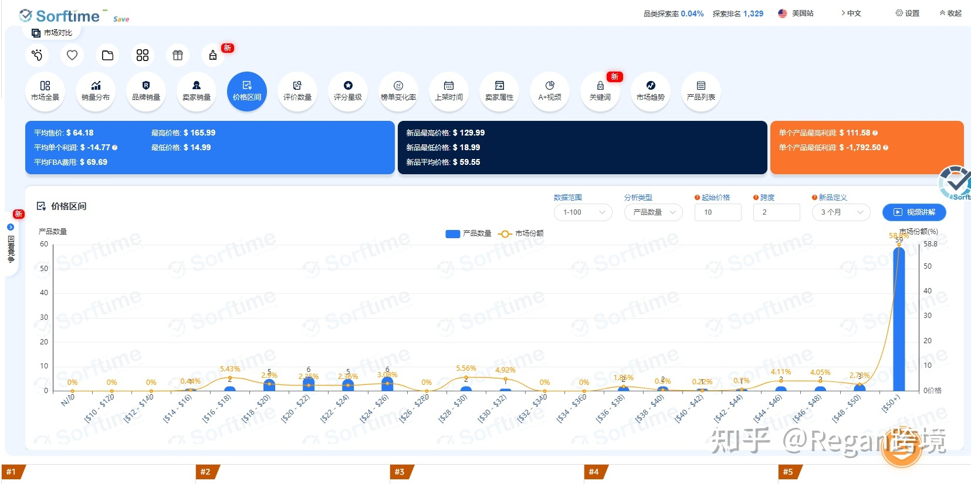
Task: Open the A+视频 icon
Action: point(550,91)
